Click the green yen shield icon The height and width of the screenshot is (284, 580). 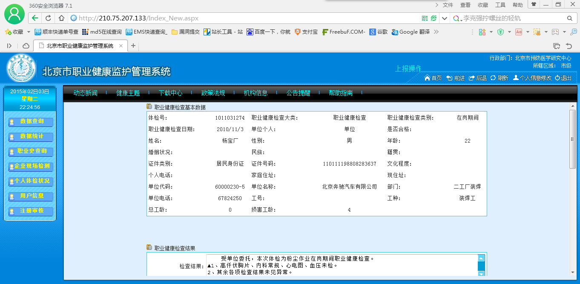pos(501,32)
